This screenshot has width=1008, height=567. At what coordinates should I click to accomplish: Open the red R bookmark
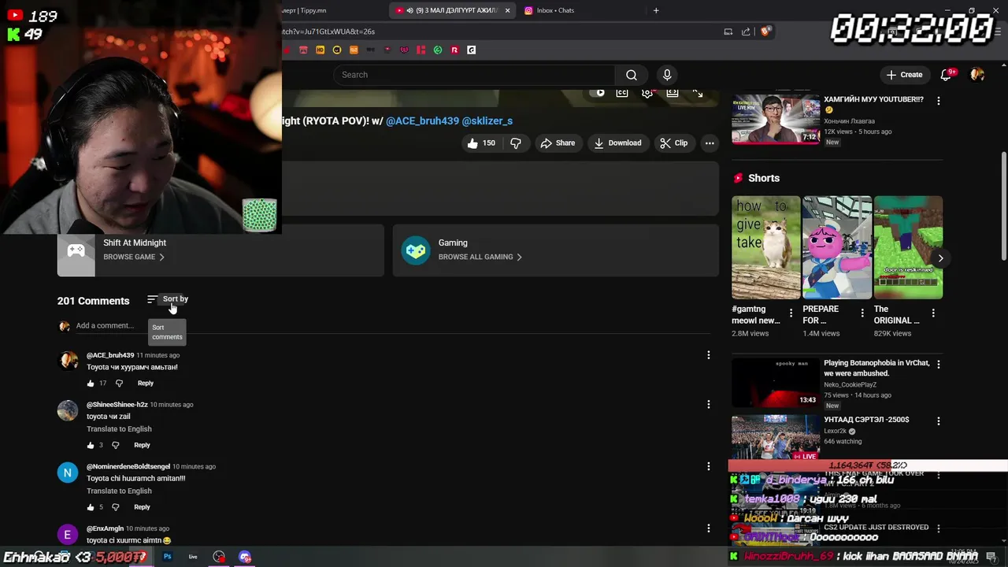454,50
